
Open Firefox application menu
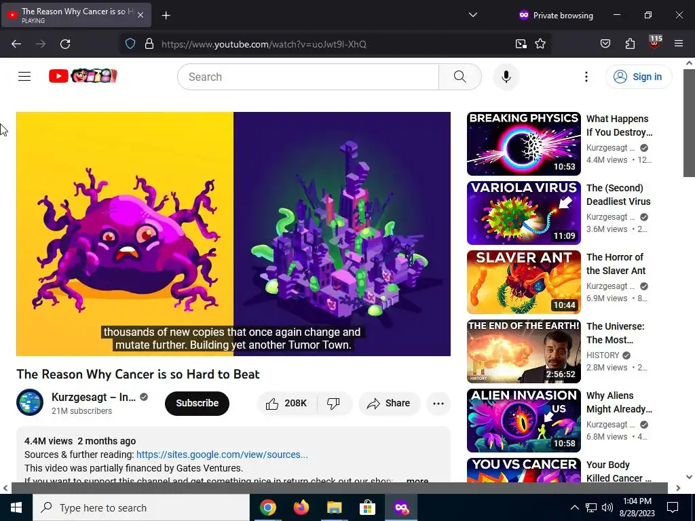click(x=679, y=44)
